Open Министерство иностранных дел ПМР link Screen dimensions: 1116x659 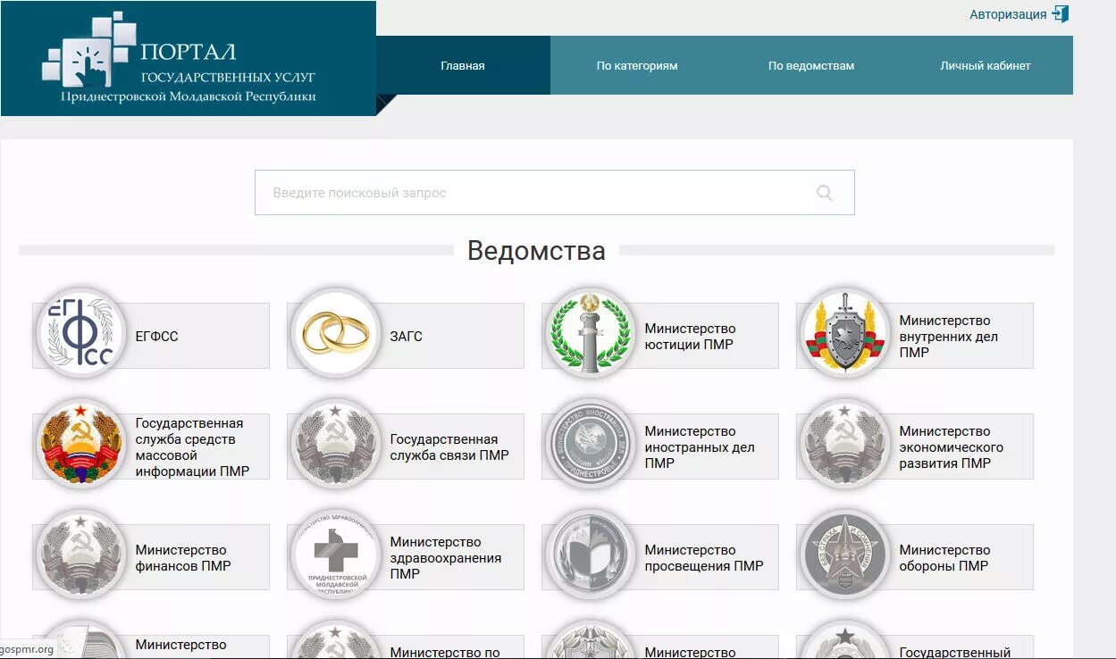click(700, 447)
